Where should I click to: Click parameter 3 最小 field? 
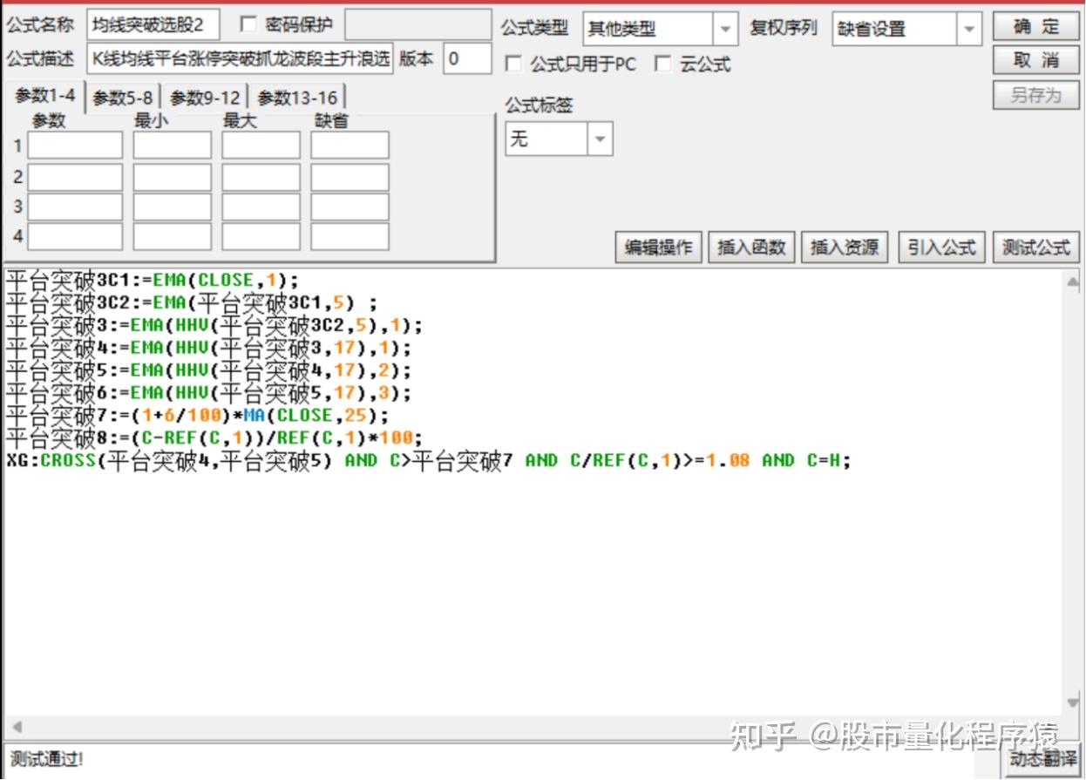pos(173,207)
